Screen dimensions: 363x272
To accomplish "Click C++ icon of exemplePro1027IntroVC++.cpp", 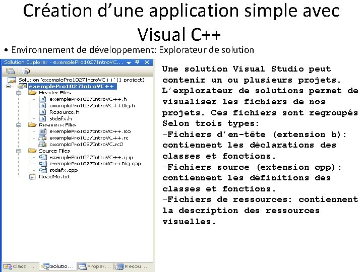I will tap(43, 157).
